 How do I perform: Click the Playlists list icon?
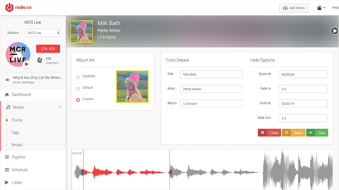(x=7, y=157)
